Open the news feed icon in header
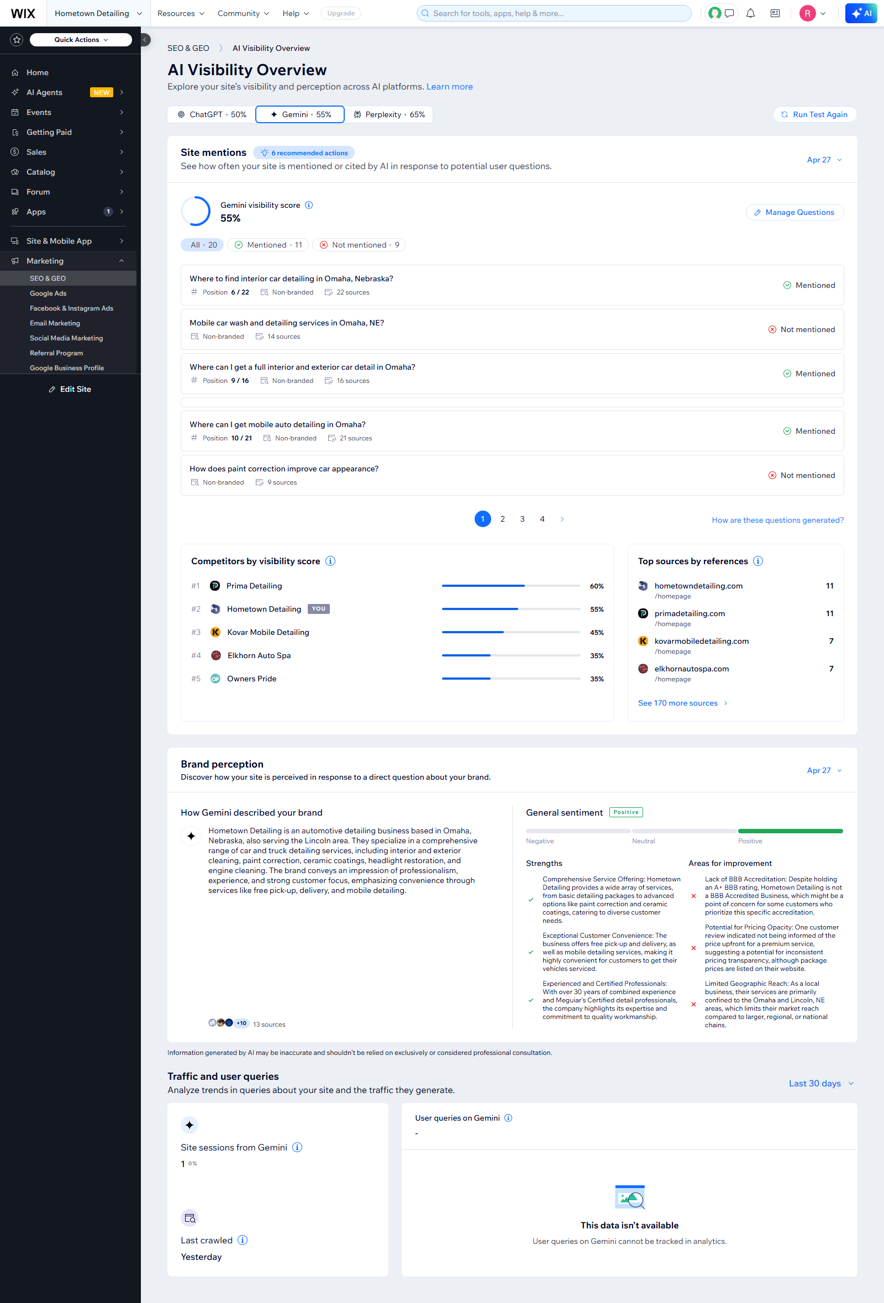 [x=775, y=13]
